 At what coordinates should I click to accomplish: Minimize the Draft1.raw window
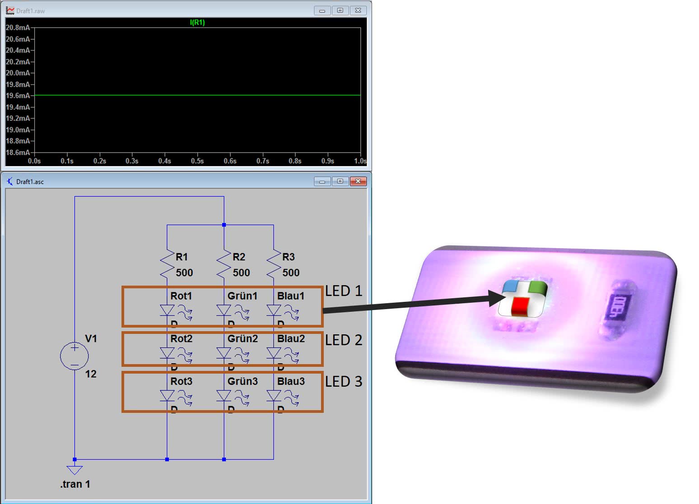[x=322, y=10]
